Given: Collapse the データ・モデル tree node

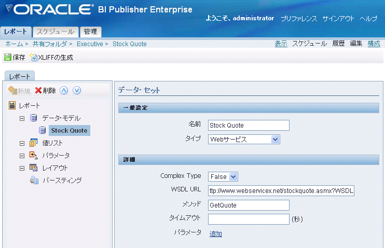Looking at the screenshot, I should (22, 119).
